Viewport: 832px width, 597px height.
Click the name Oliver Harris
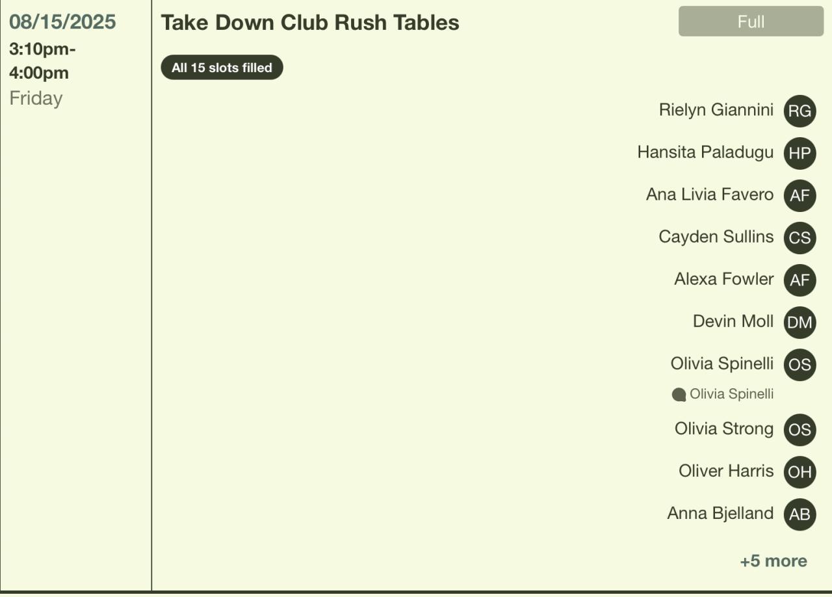pos(726,471)
